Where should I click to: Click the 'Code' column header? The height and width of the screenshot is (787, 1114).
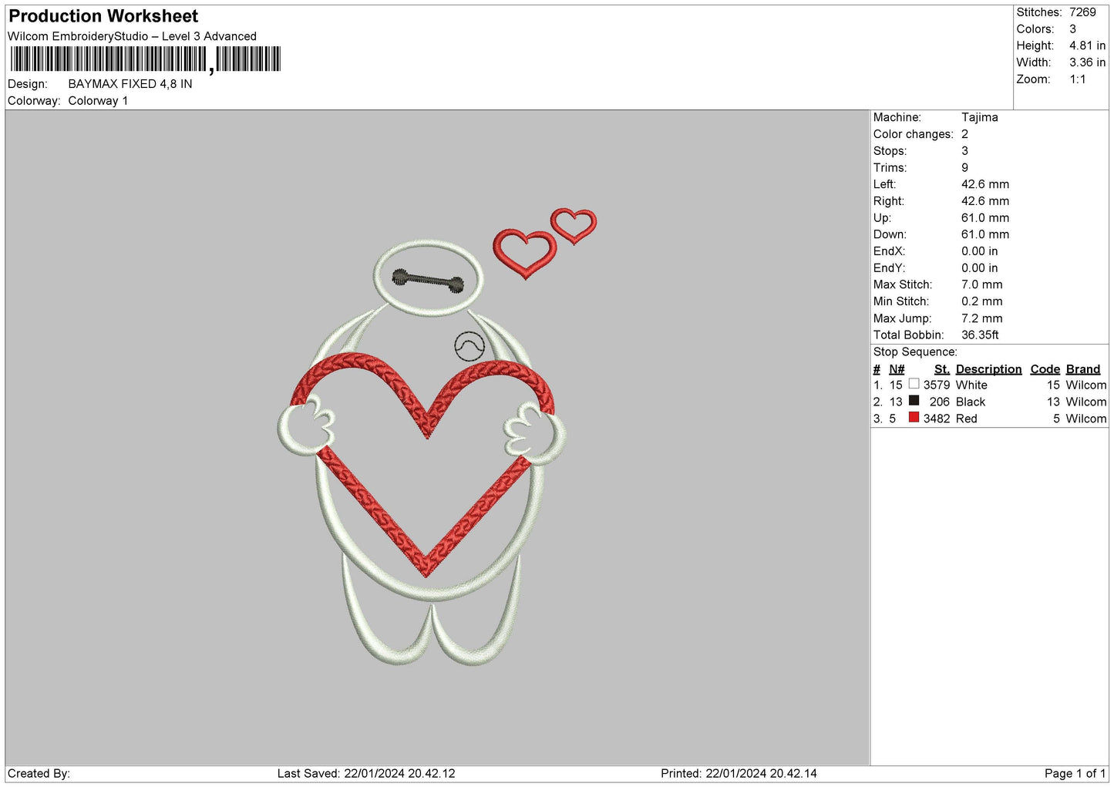pyautogui.click(x=1045, y=369)
